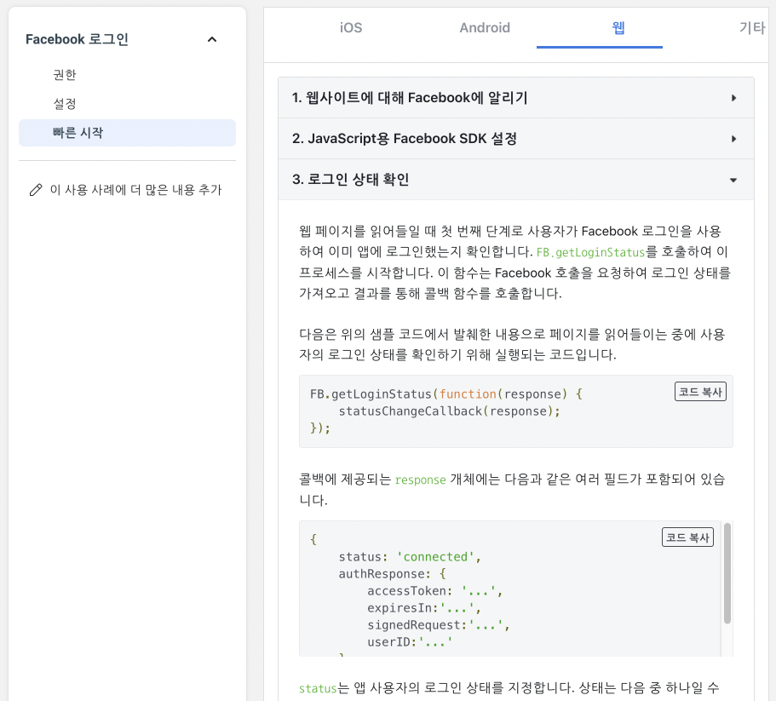Image resolution: width=776 pixels, height=701 pixels.
Task: Click the signedRequest:'...' code line
Action: (x=439, y=625)
